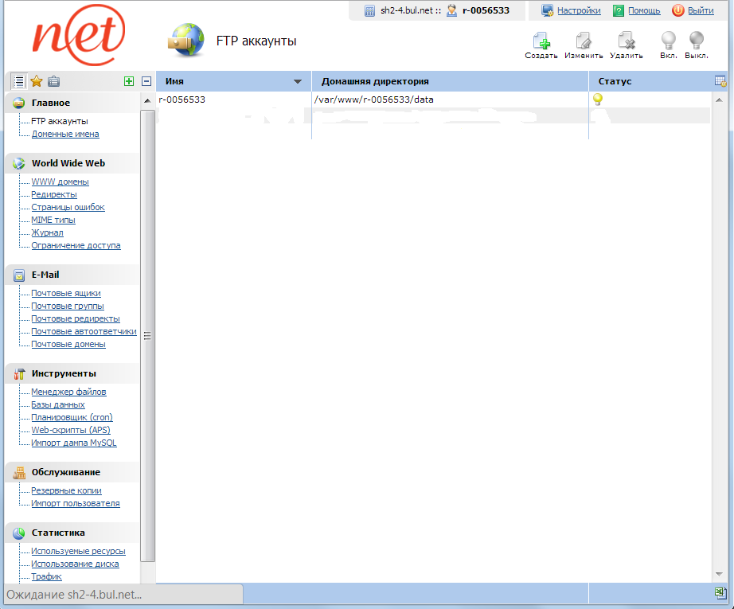Collapse all menu sections with minus button
734x609 pixels.
tap(146, 81)
